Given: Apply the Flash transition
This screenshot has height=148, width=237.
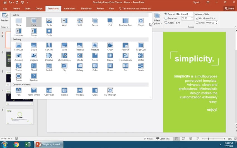Looking at the screenshot, I should 49,32.
